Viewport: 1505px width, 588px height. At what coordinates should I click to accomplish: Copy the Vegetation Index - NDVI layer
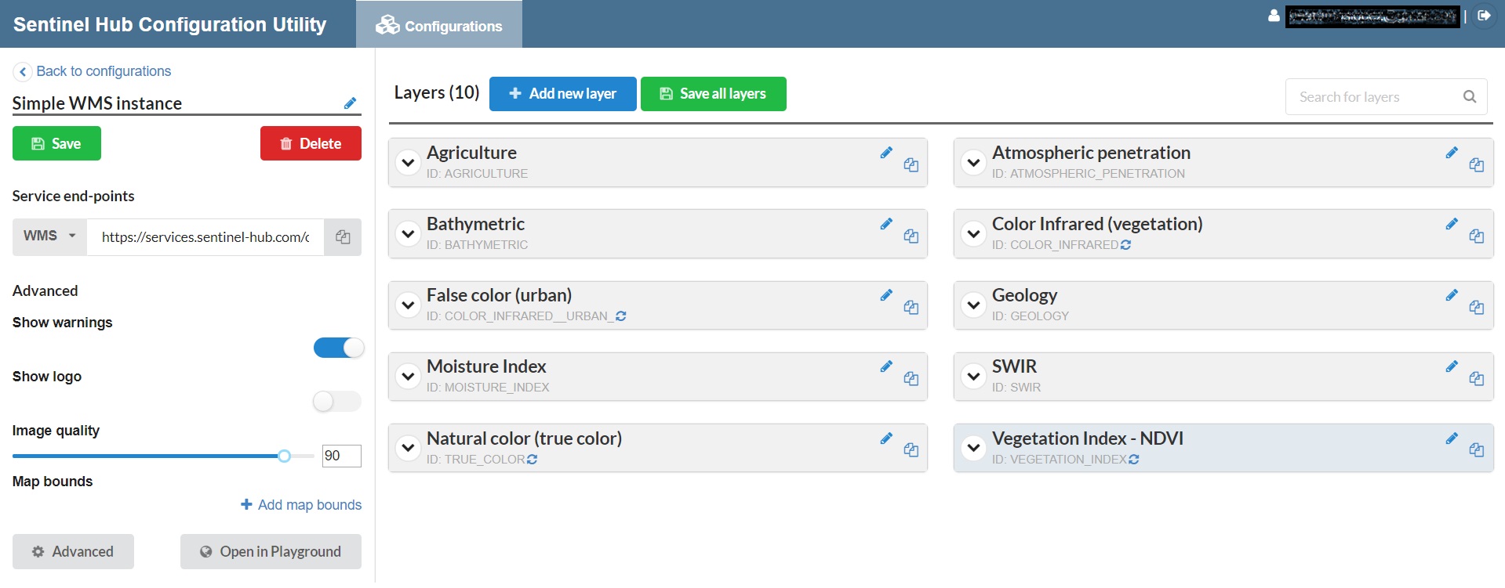point(1476,449)
